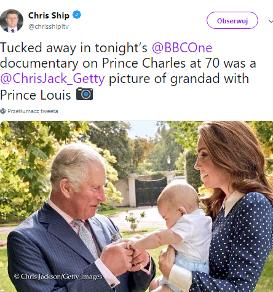The height and width of the screenshot is (292, 273).
Task: Click the Chris Jackson/Getty Images watermark
Action: point(58,277)
